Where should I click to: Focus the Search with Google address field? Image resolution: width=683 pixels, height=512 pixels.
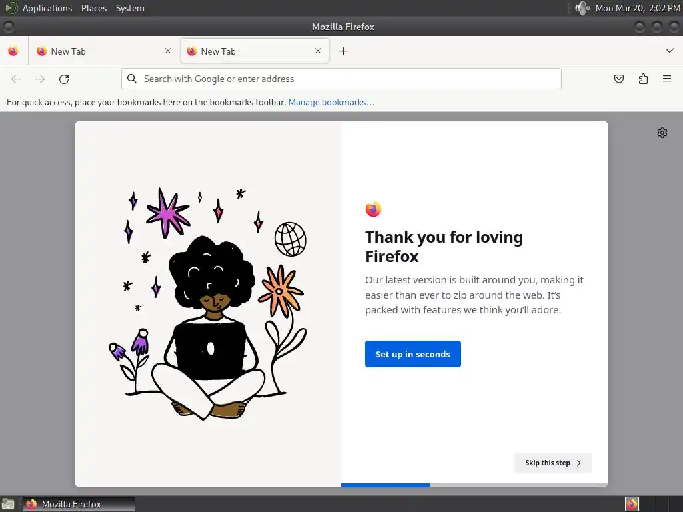[x=341, y=79]
